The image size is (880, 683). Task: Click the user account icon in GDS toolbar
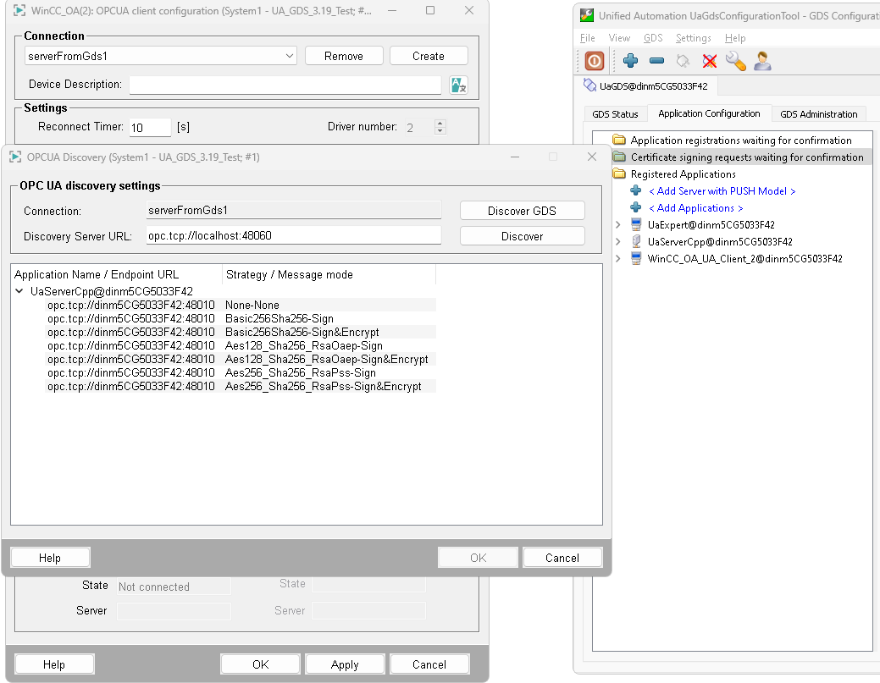(762, 61)
